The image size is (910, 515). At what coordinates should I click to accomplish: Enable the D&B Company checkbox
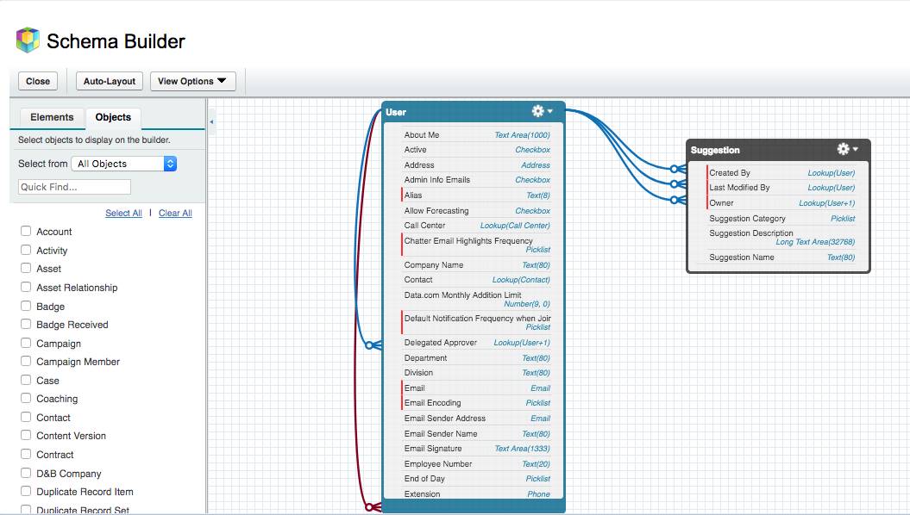pos(26,473)
